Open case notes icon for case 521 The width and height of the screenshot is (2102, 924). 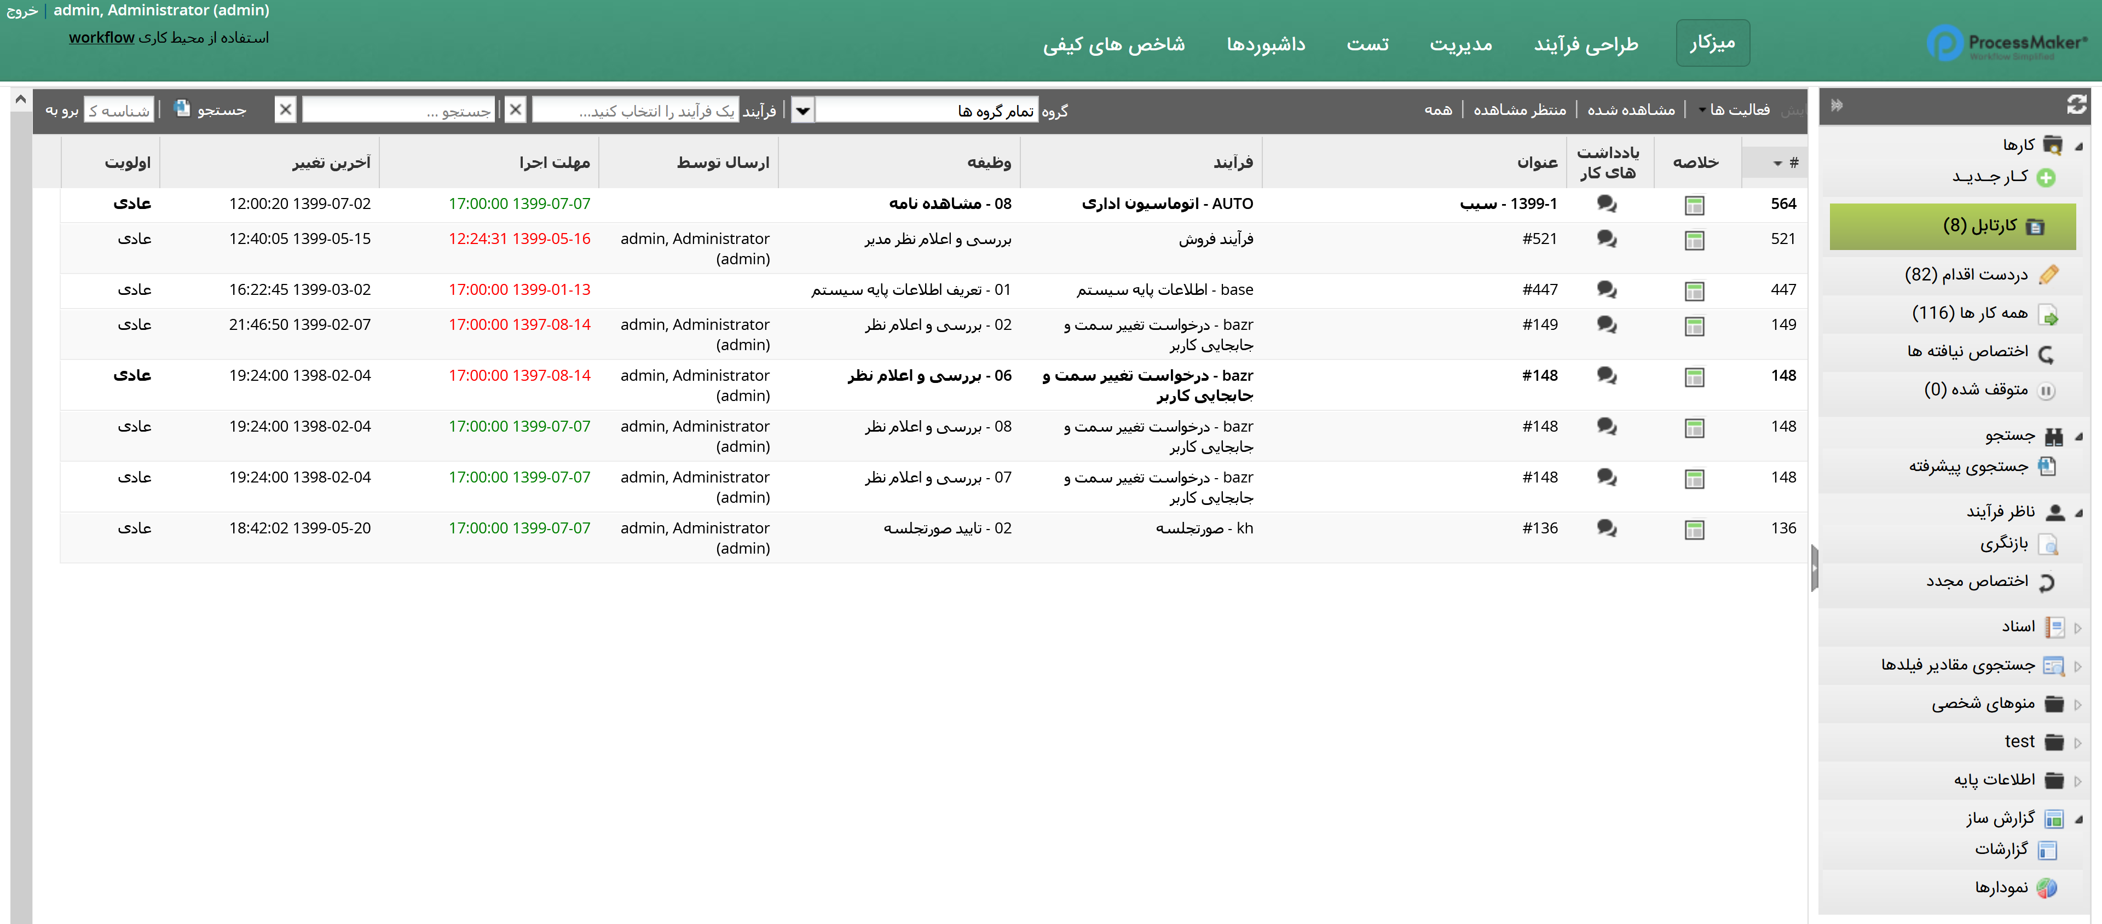point(1607,239)
